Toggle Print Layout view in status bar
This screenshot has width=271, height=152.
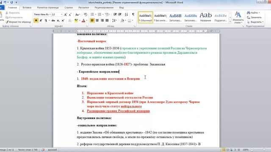[224, 150]
